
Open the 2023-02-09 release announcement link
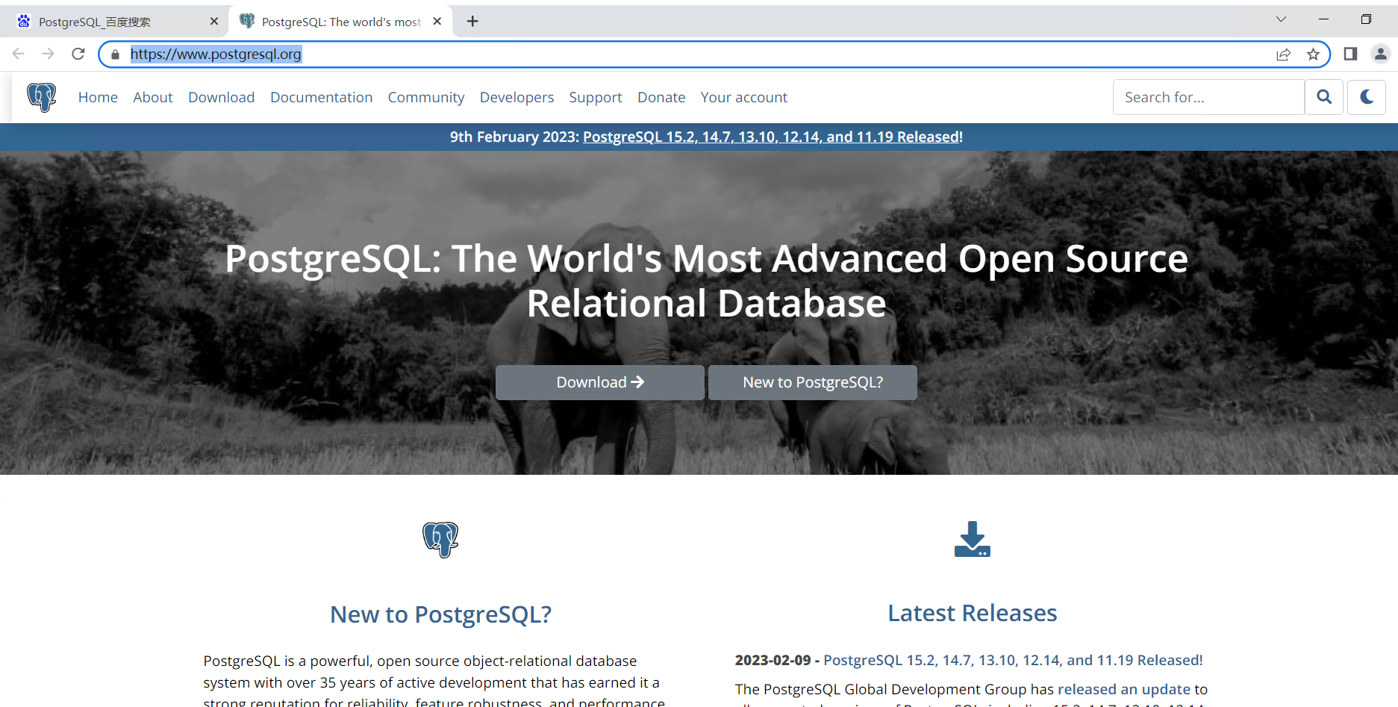1013,660
